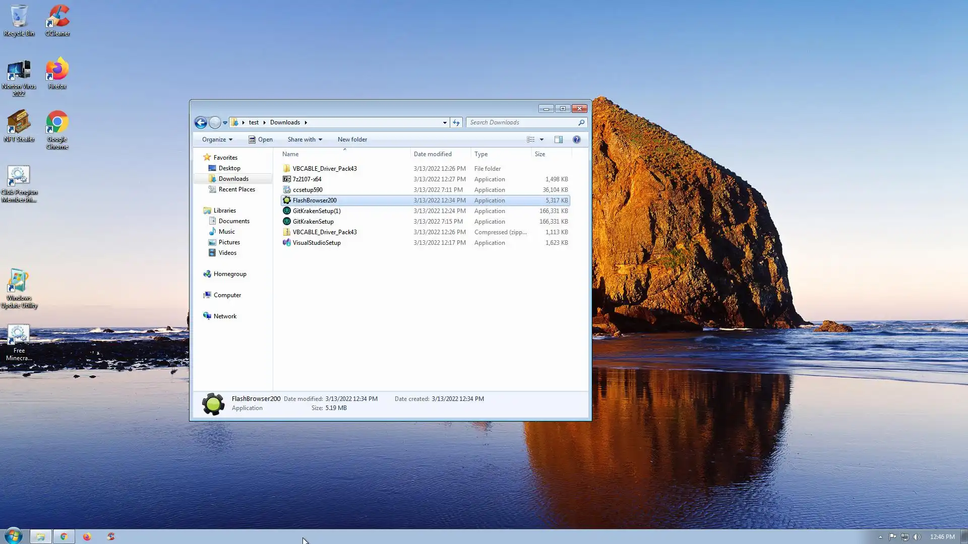Sort files by Date modified column
968x544 pixels.
point(433,154)
